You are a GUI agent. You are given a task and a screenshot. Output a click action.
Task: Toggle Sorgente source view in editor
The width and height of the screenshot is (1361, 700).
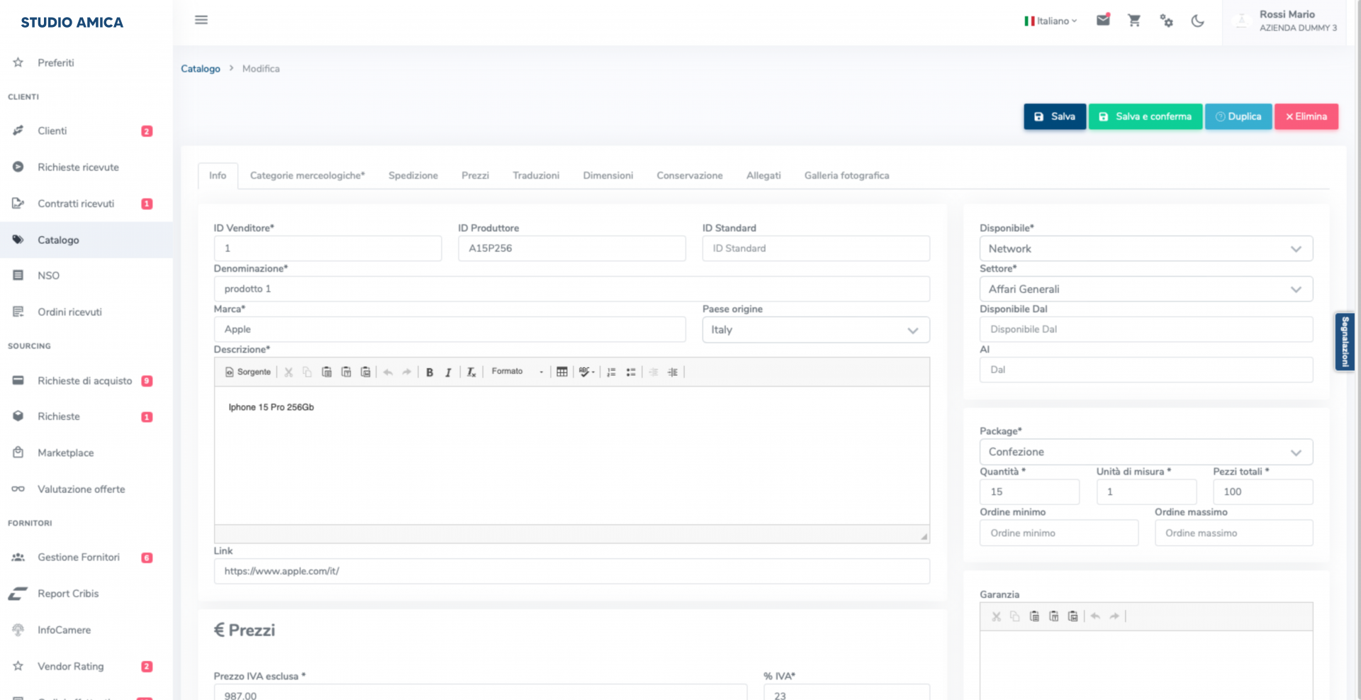tap(248, 372)
